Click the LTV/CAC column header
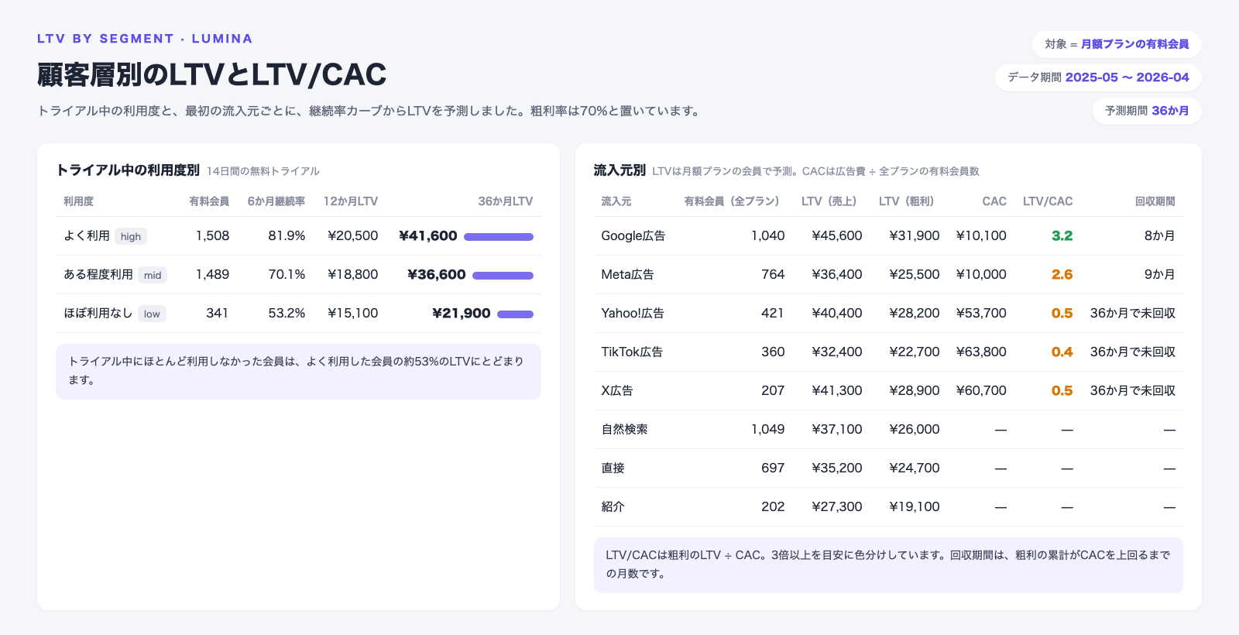 1048,201
